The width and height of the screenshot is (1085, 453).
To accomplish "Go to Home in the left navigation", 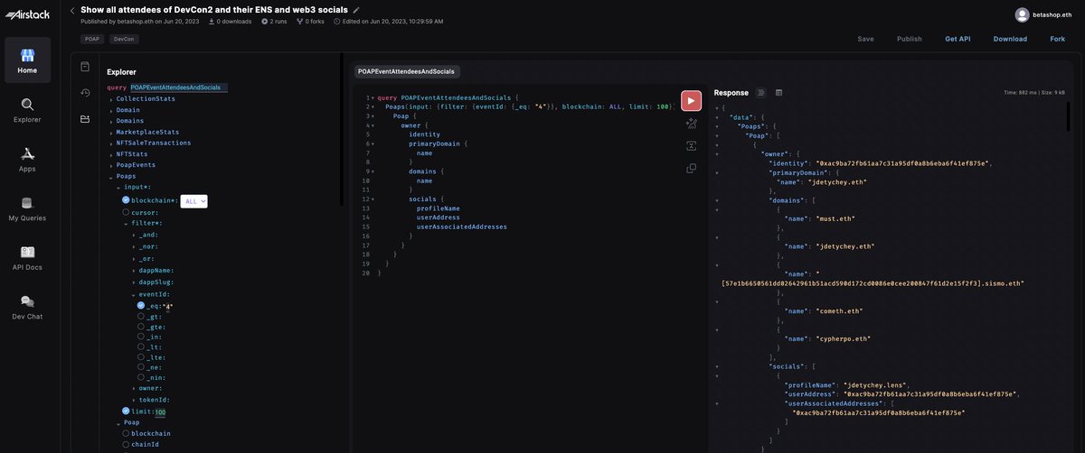I will 27,60.
